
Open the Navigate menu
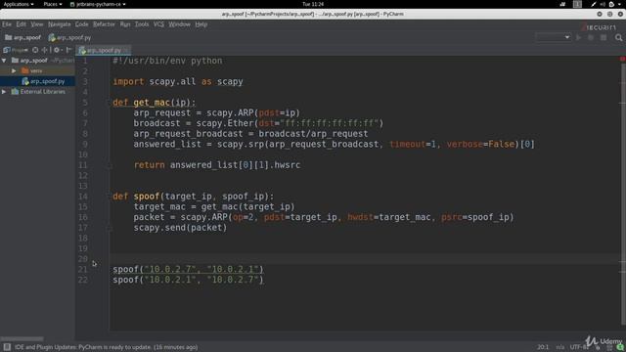pyautogui.click(x=59, y=24)
